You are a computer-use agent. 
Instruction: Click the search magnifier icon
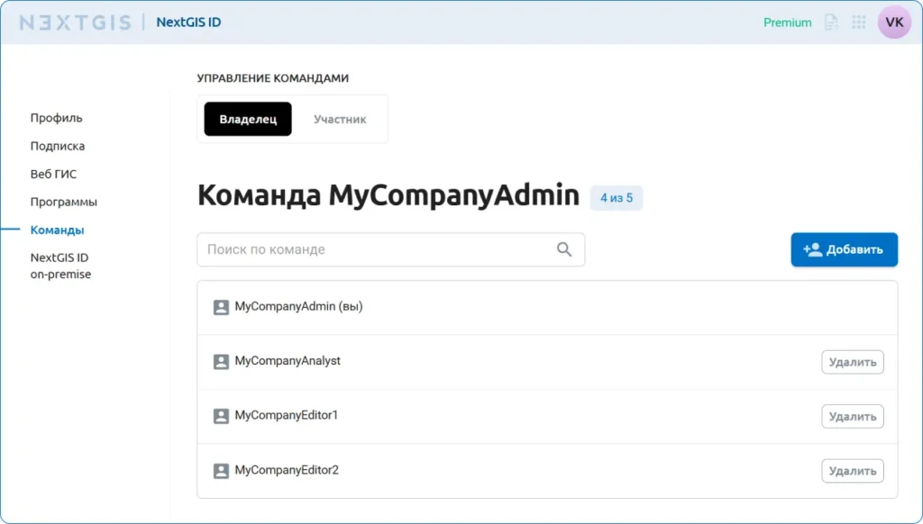(564, 249)
